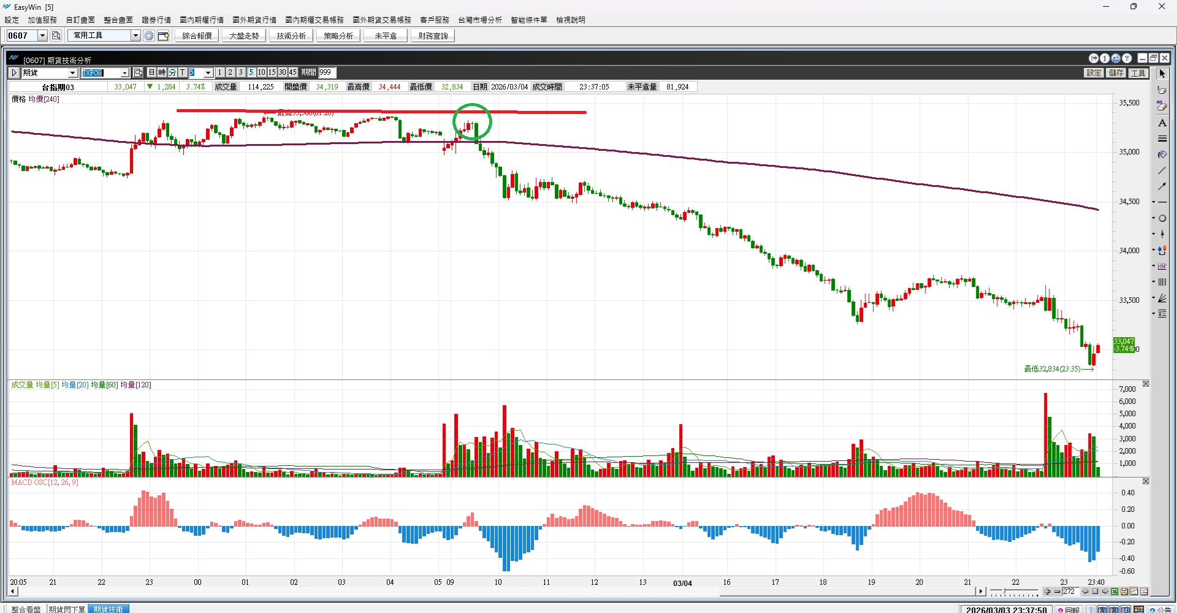Click the gear settings icon beside 常用工具
Screen dimensions: 1177x613
pos(149,36)
